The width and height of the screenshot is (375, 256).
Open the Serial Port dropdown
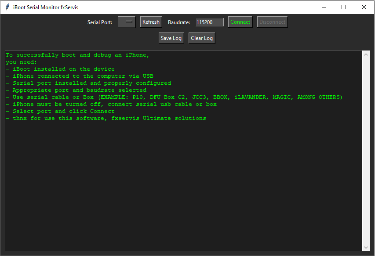(127, 22)
